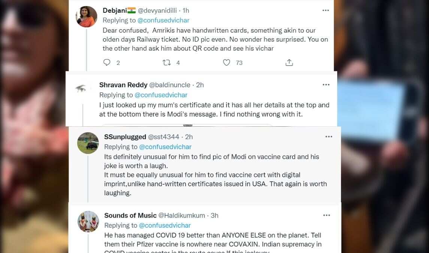Open more options on Sounds of Music tweet
The height and width of the screenshot is (253, 429).
click(327, 215)
